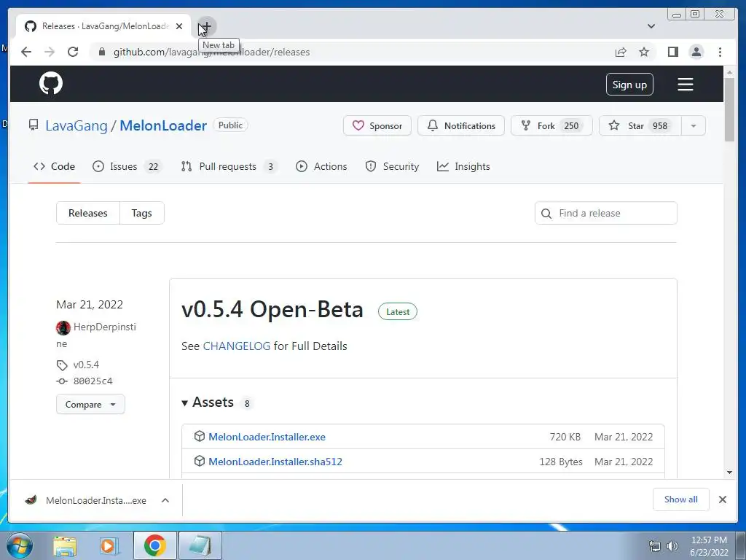Select the Releases view button
The image size is (746, 560).
click(x=88, y=213)
